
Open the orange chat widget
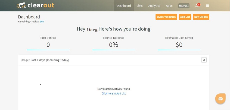click(220, 99)
